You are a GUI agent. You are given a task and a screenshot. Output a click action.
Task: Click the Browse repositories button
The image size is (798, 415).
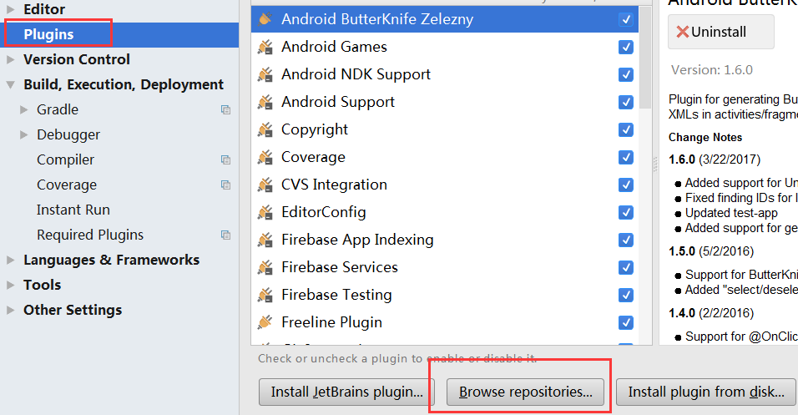pyautogui.click(x=526, y=392)
